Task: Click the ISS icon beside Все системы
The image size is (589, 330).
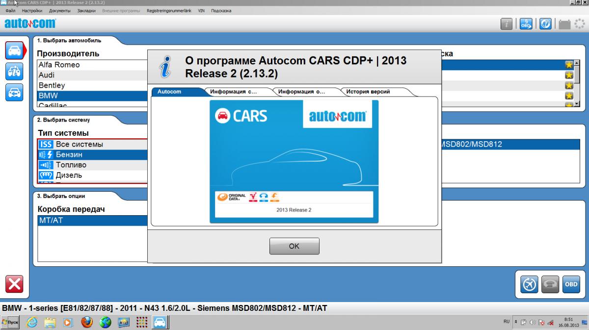Action: [46, 144]
